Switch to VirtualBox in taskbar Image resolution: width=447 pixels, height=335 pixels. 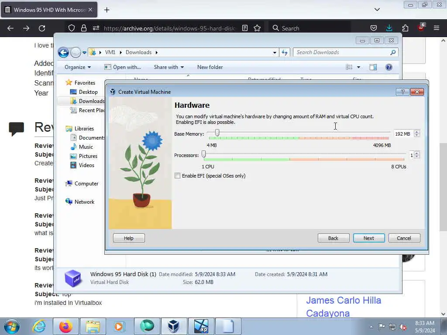tap(173, 326)
